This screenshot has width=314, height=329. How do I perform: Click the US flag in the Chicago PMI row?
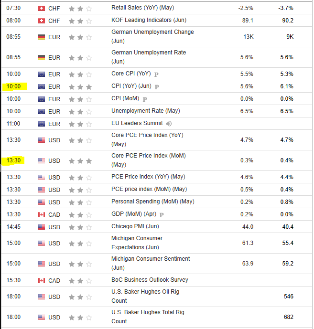click(x=42, y=227)
